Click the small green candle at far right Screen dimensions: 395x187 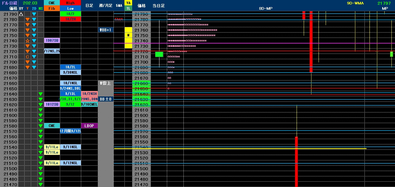pyautogui.click(x=391, y=54)
